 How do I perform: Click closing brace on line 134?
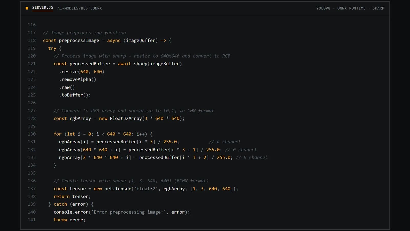[x=55, y=165]
